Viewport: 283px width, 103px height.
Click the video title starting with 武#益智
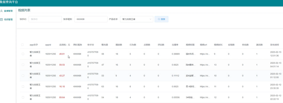pos(191,75)
